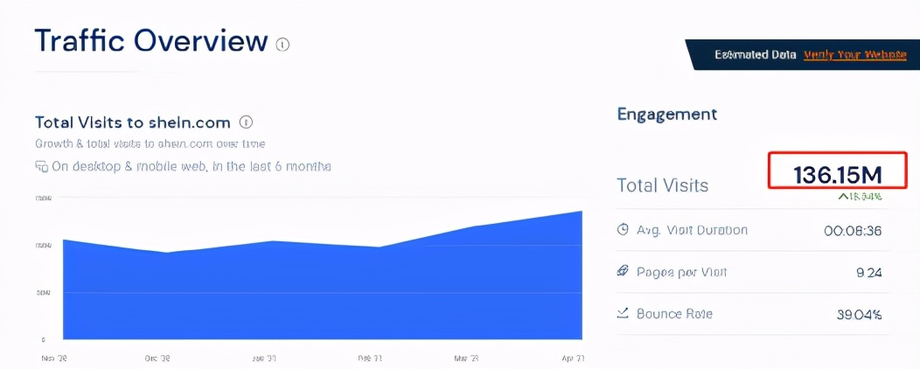Click the 00:08:36 visit duration value
920x369 pixels.
pyautogui.click(x=853, y=231)
